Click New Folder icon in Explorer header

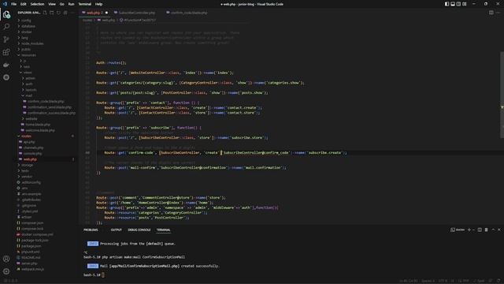click(52, 13)
